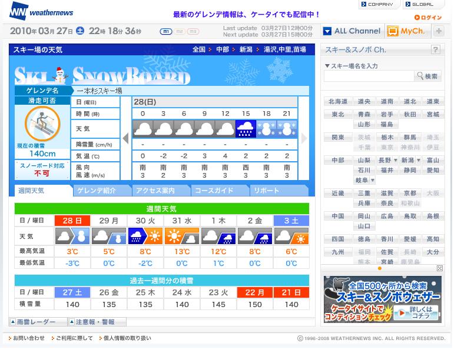The height and width of the screenshot is (353, 471).
Task: Switch to 週間天気 tab
Action: tap(42, 191)
